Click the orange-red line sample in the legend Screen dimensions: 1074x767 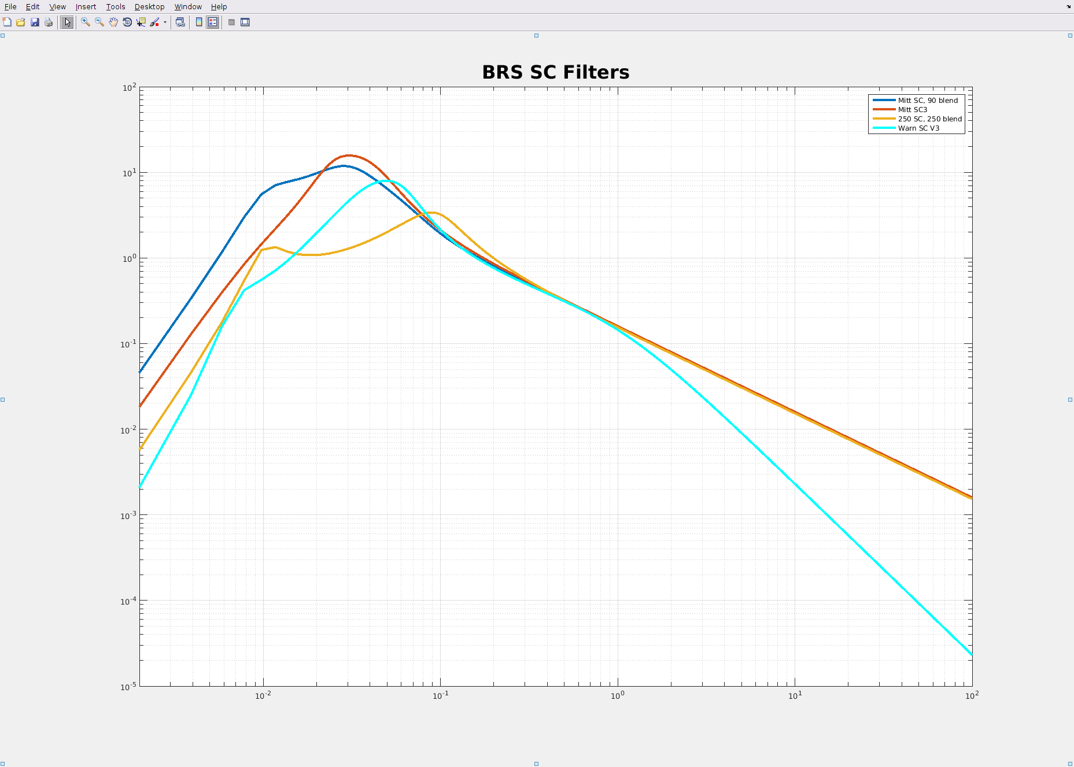coord(884,109)
